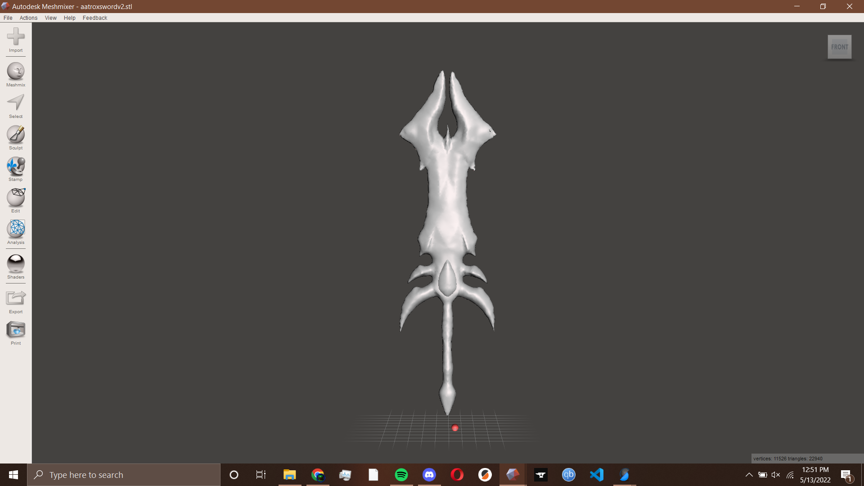Click the muted volume tray icon
Image resolution: width=864 pixels, height=486 pixels.
(776, 475)
